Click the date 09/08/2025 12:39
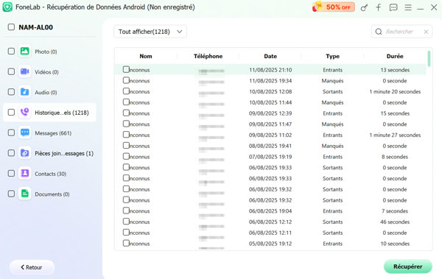The height and width of the screenshot is (279, 442). tap(270, 113)
